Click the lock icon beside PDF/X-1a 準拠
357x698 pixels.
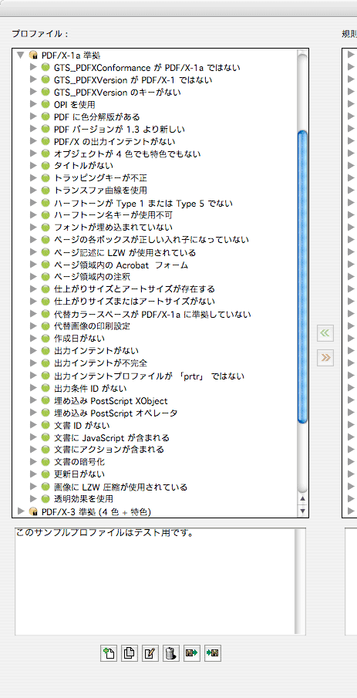tap(32, 56)
